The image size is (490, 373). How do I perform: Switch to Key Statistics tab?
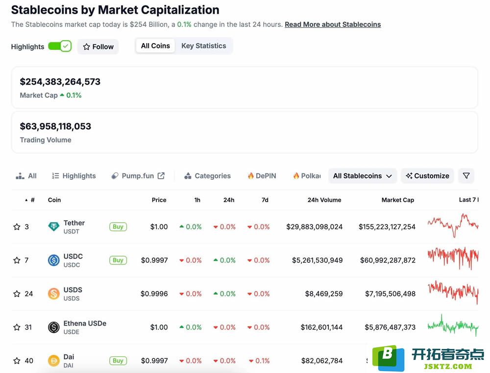(x=204, y=46)
